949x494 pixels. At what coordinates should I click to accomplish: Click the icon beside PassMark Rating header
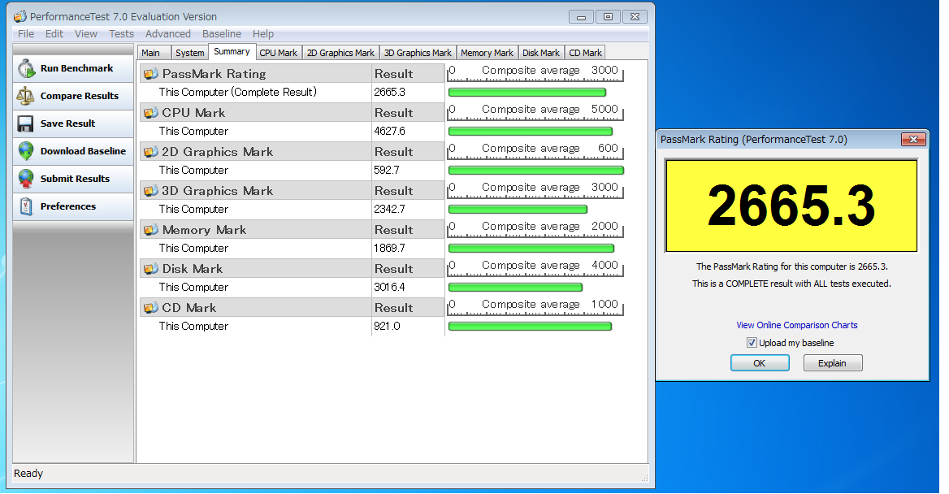point(150,74)
